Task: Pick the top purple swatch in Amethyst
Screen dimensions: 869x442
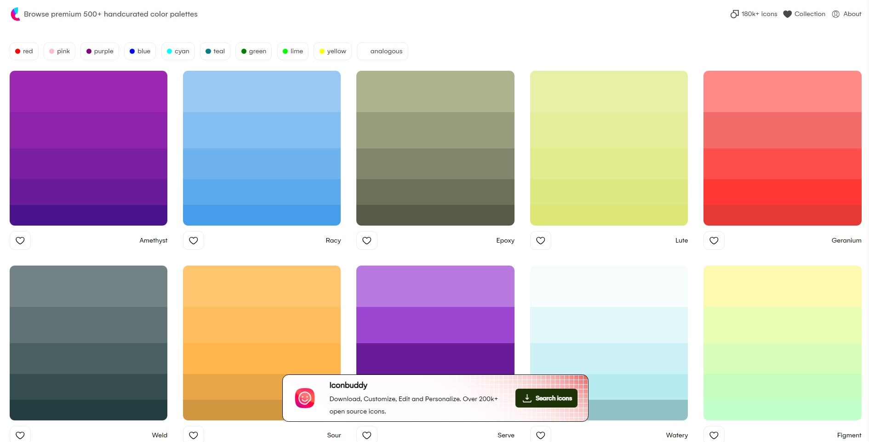Action: [88, 91]
